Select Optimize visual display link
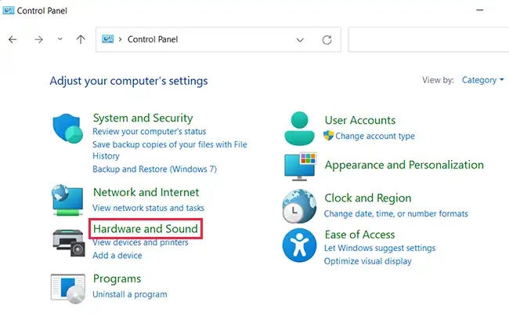This screenshot has width=509, height=331. 368,261
